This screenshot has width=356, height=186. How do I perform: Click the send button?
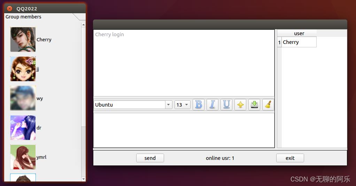(150, 158)
